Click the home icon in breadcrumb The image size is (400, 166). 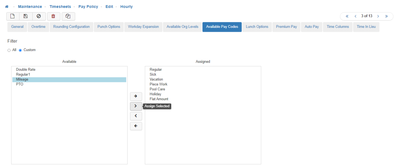[x=7, y=7]
